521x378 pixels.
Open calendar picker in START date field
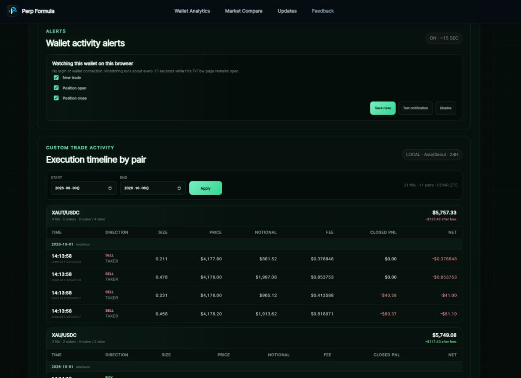110,188
